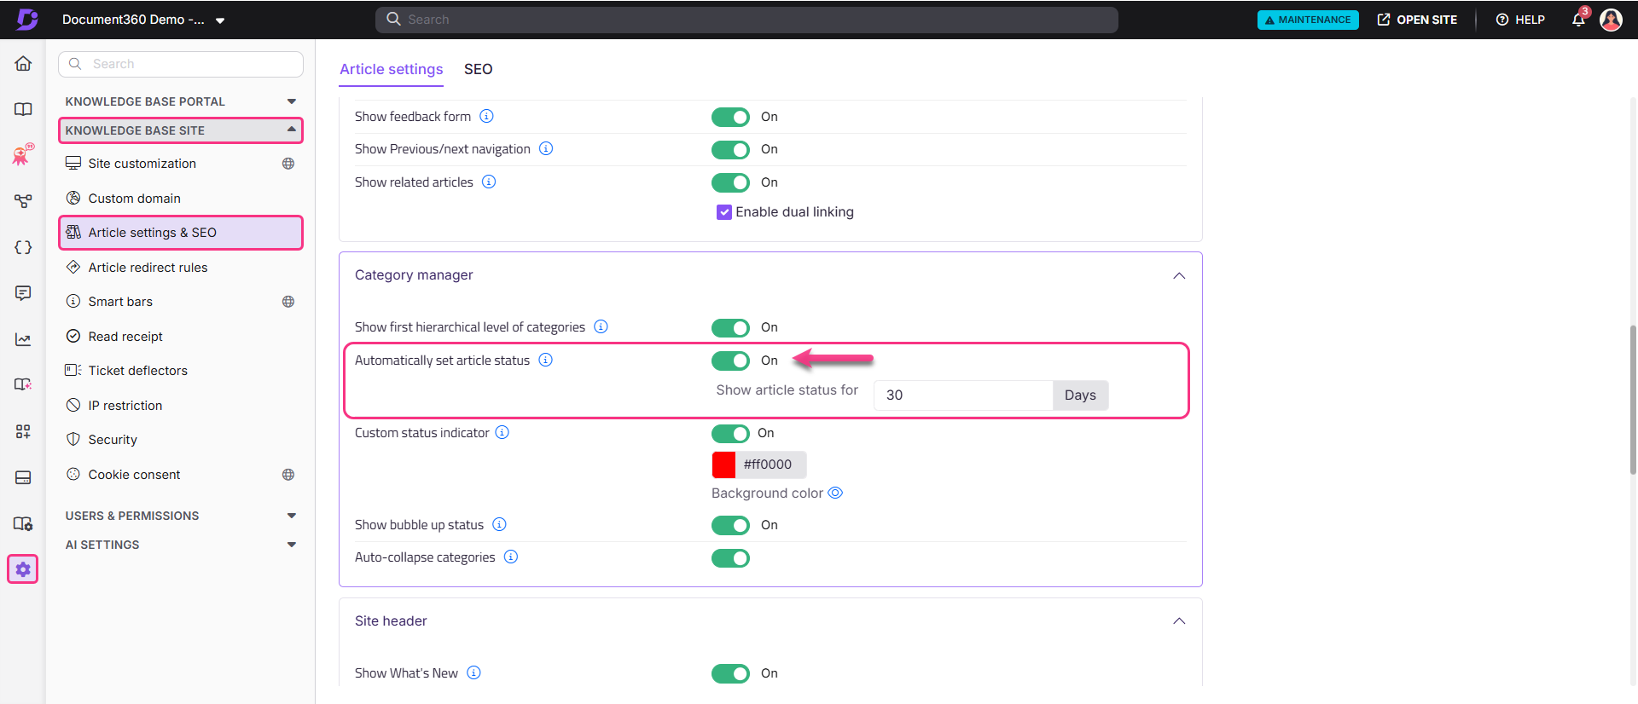Collapse the Knowledge Base Site section
1638x704 pixels.
tap(181, 130)
